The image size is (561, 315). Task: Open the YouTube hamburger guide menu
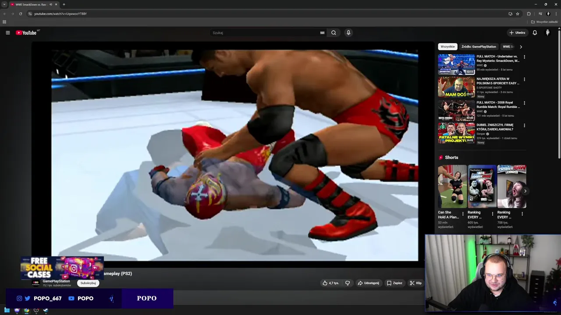(7, 33)
